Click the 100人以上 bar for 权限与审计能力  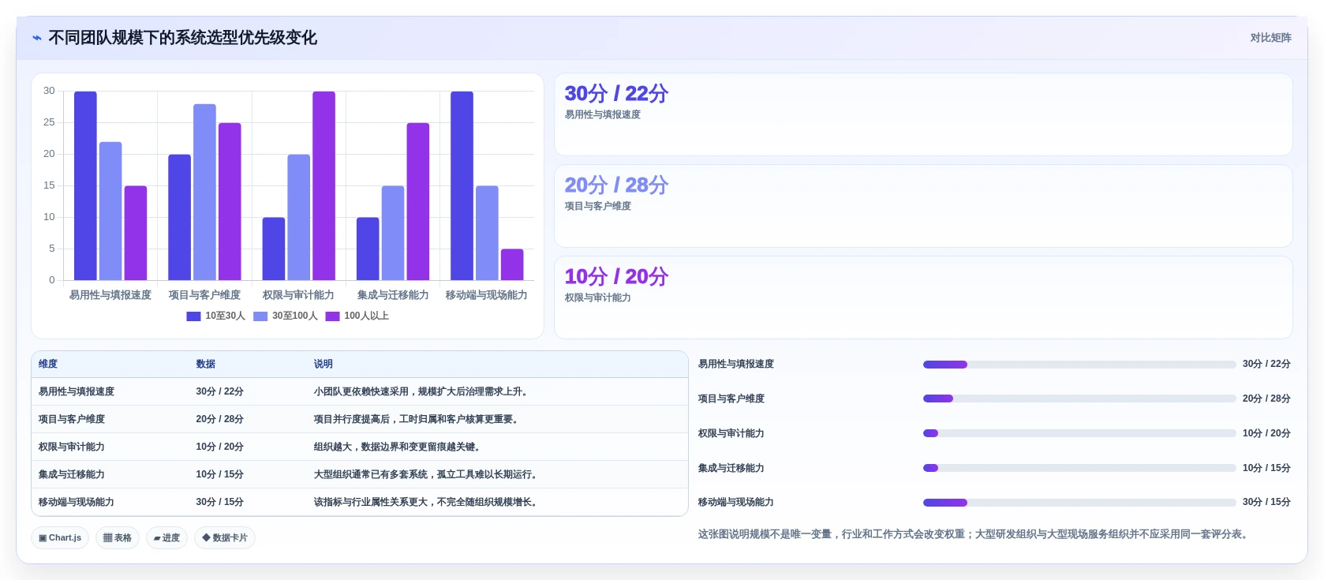coord(324,186)
